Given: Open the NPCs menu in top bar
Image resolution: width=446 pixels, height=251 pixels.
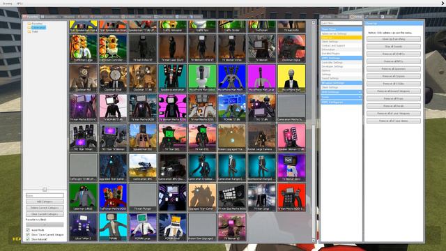Looking at the screenshot, I should 20,3.
